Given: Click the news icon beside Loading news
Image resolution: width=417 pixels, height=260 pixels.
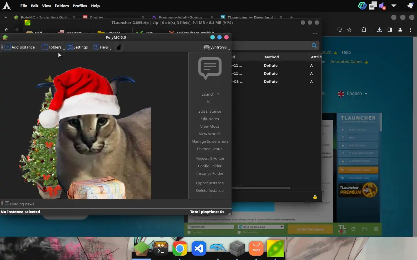Looking at the screenshot, I should 7,204.
